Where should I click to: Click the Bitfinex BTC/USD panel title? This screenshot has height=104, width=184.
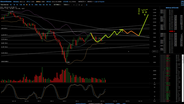click(172, 8)
